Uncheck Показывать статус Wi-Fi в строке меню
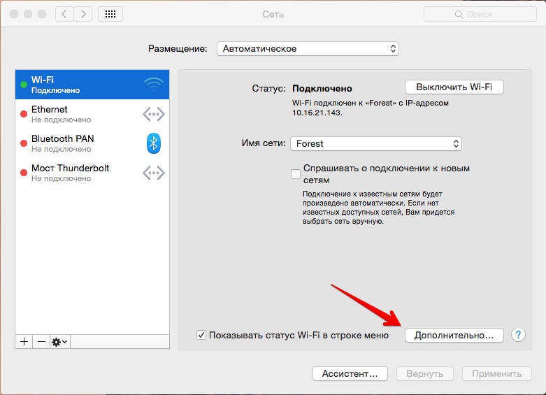The width and height of the screenshot is (546, 395). click(x=202, y=336)
